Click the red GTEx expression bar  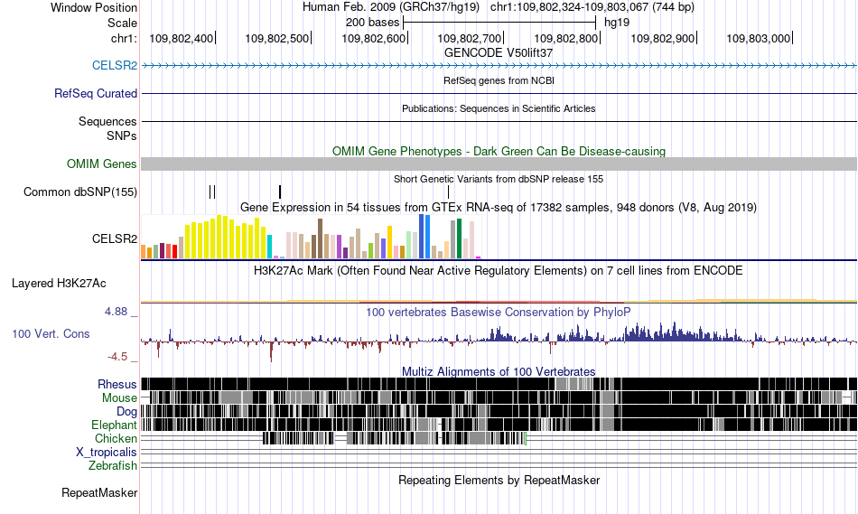tap(174, 251)
